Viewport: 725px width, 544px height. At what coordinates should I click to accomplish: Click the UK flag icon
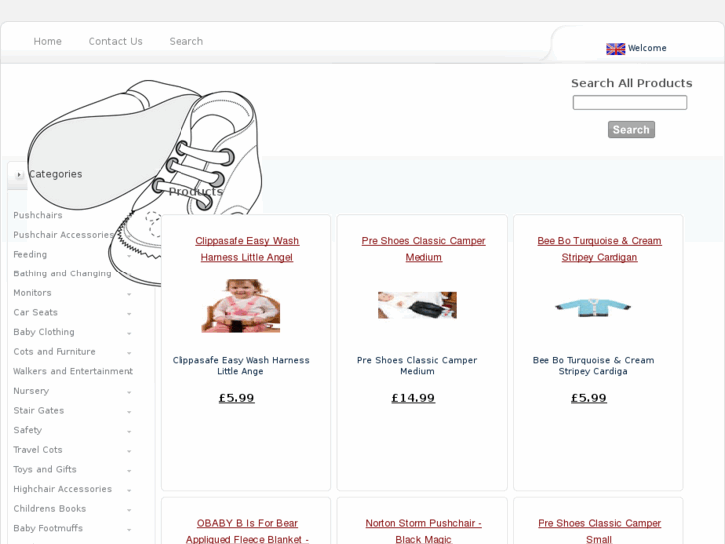(615, 48)
